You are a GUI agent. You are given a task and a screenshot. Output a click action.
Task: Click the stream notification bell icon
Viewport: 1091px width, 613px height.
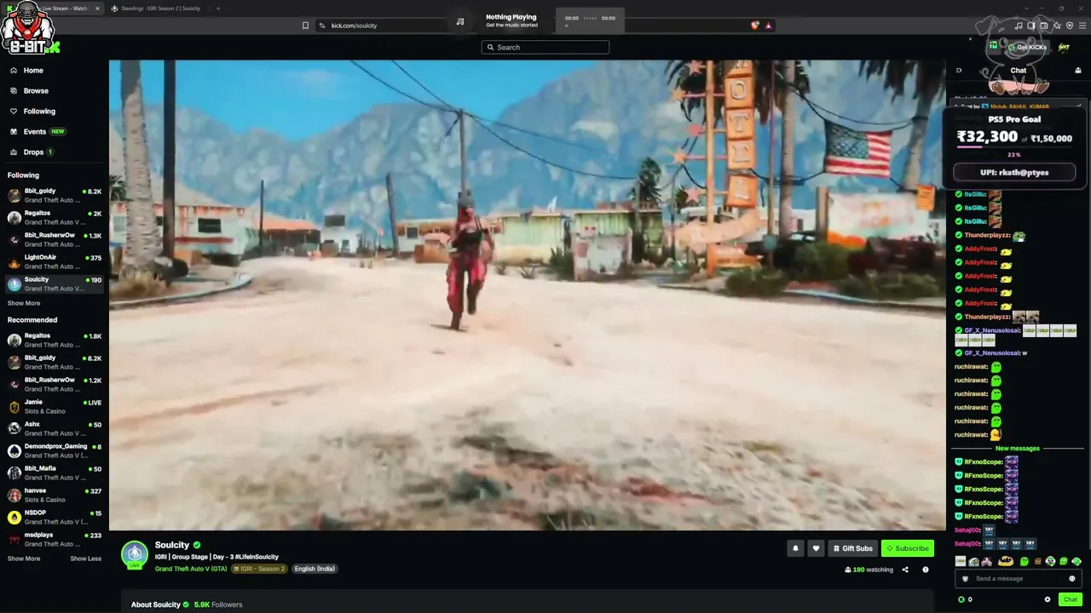[796, 548]
